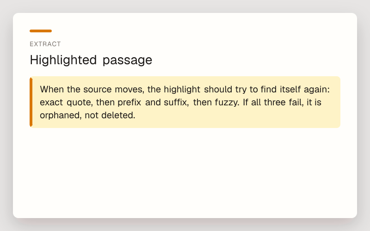Image resolution: width=370 pixels, height=231 pixels.
Task: Click the EXTRACT label
Action: pyautogui.click(x=45, y=44)
